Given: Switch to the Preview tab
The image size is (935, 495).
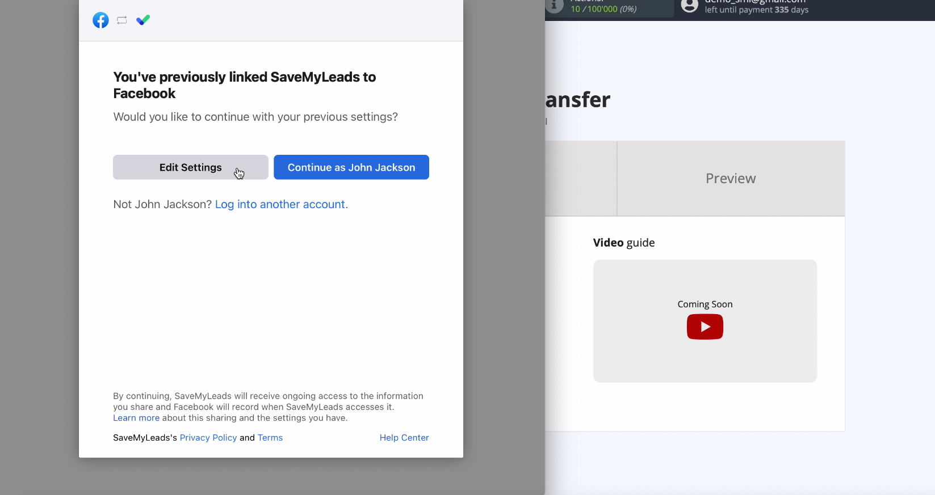Looking at the screenshot, I should 731,179.
